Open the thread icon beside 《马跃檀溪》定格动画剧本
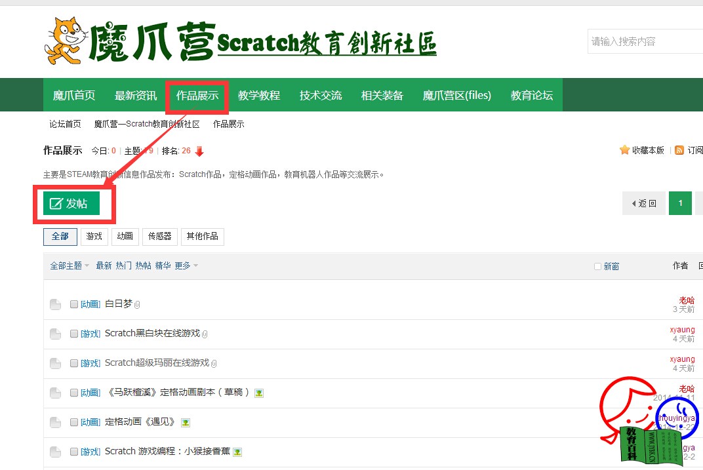 tap(56, 393)
